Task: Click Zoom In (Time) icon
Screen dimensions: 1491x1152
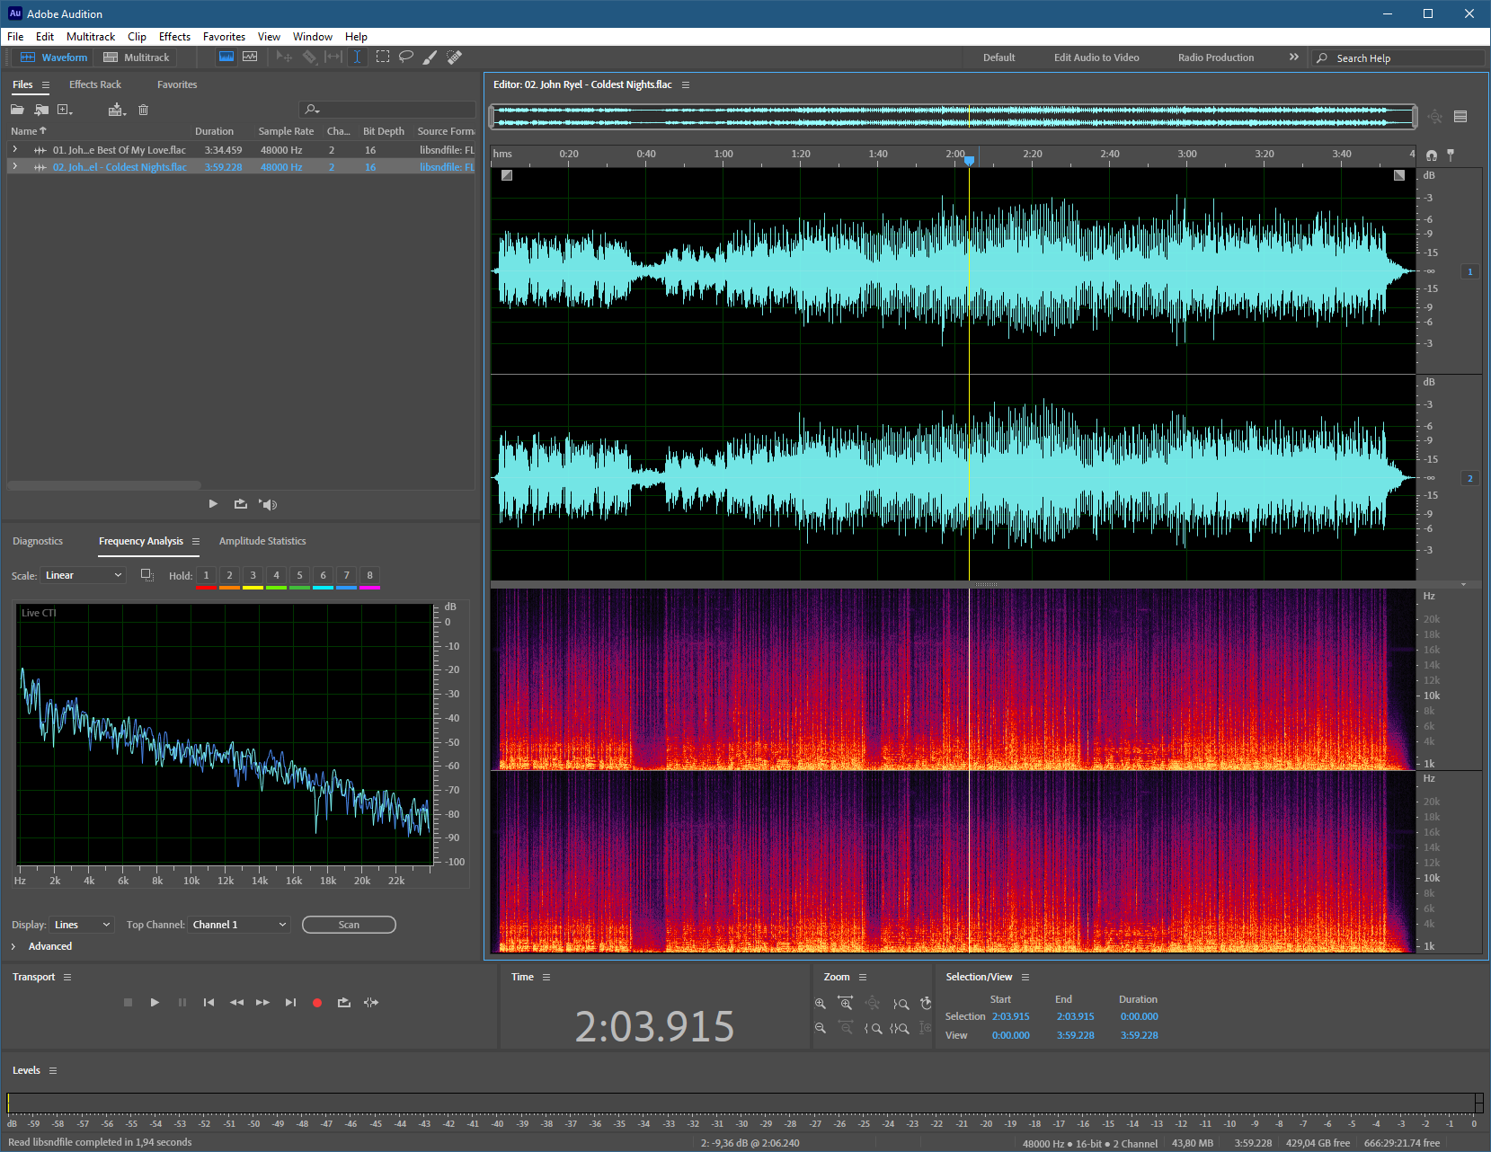Action: 846,1004
